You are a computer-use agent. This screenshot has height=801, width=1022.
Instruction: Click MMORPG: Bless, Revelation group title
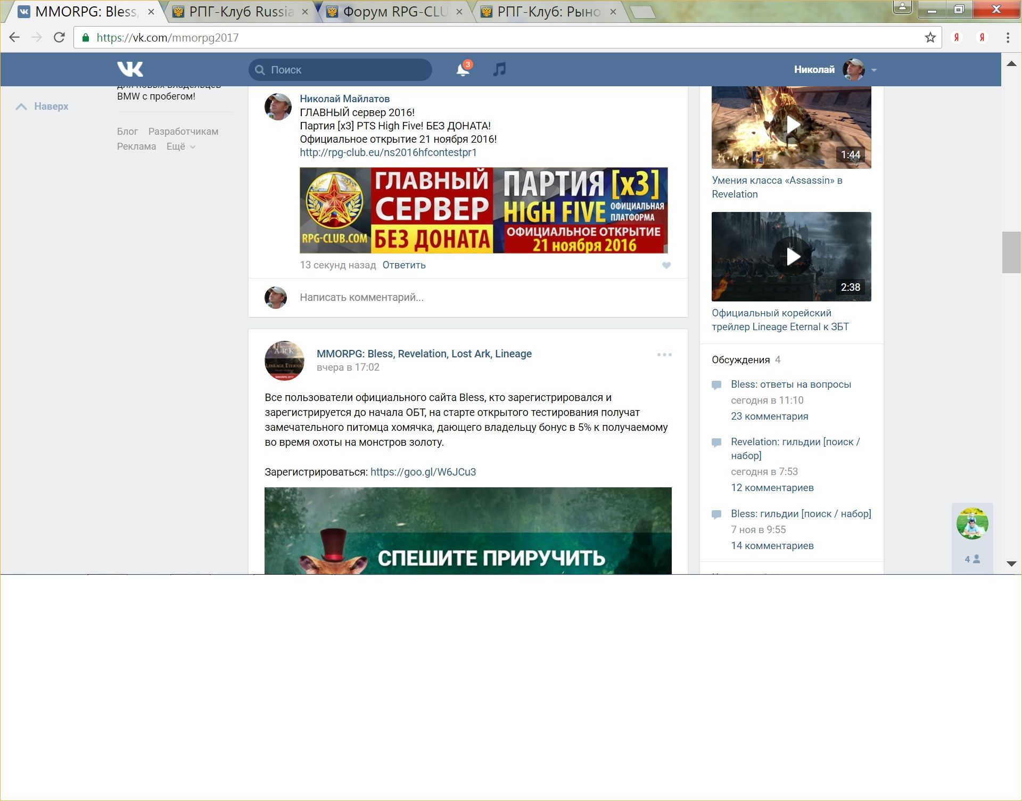[x=424, y=354]
